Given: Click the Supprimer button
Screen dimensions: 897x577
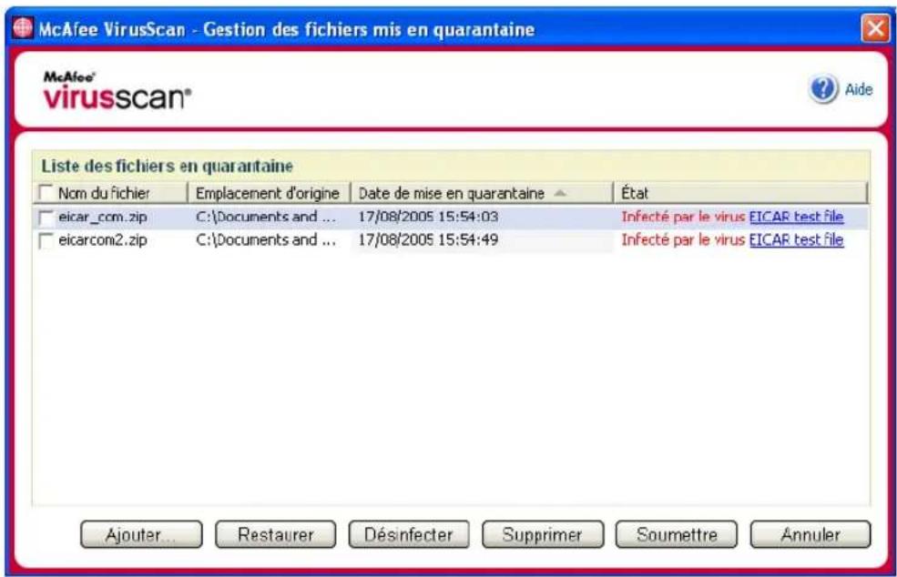Looking at the screenshot, I should [543, 535].
